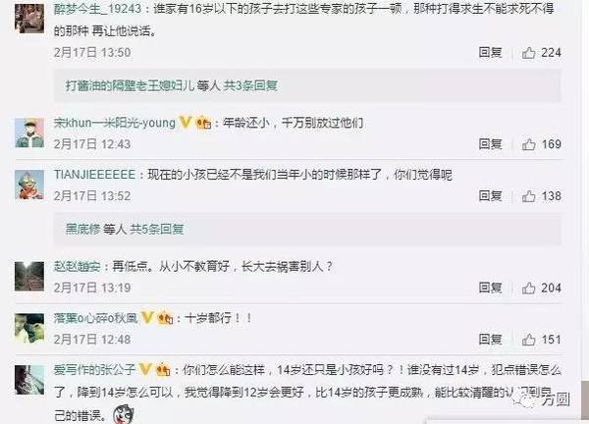589x424 pixels.
Task: Open 赵赵赵安's avatar thumbnail
Action: pos(29,277)
